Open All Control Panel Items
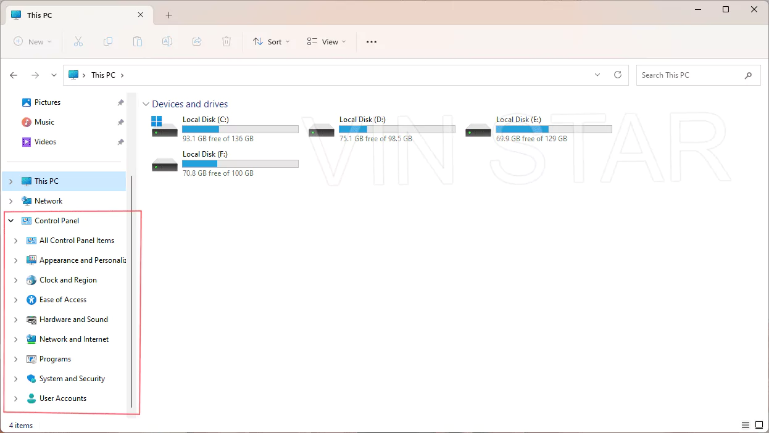The image size is (769, 433). [77, 241]
